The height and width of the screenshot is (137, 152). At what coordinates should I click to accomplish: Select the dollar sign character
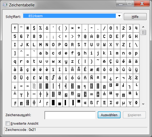(34, 28)
